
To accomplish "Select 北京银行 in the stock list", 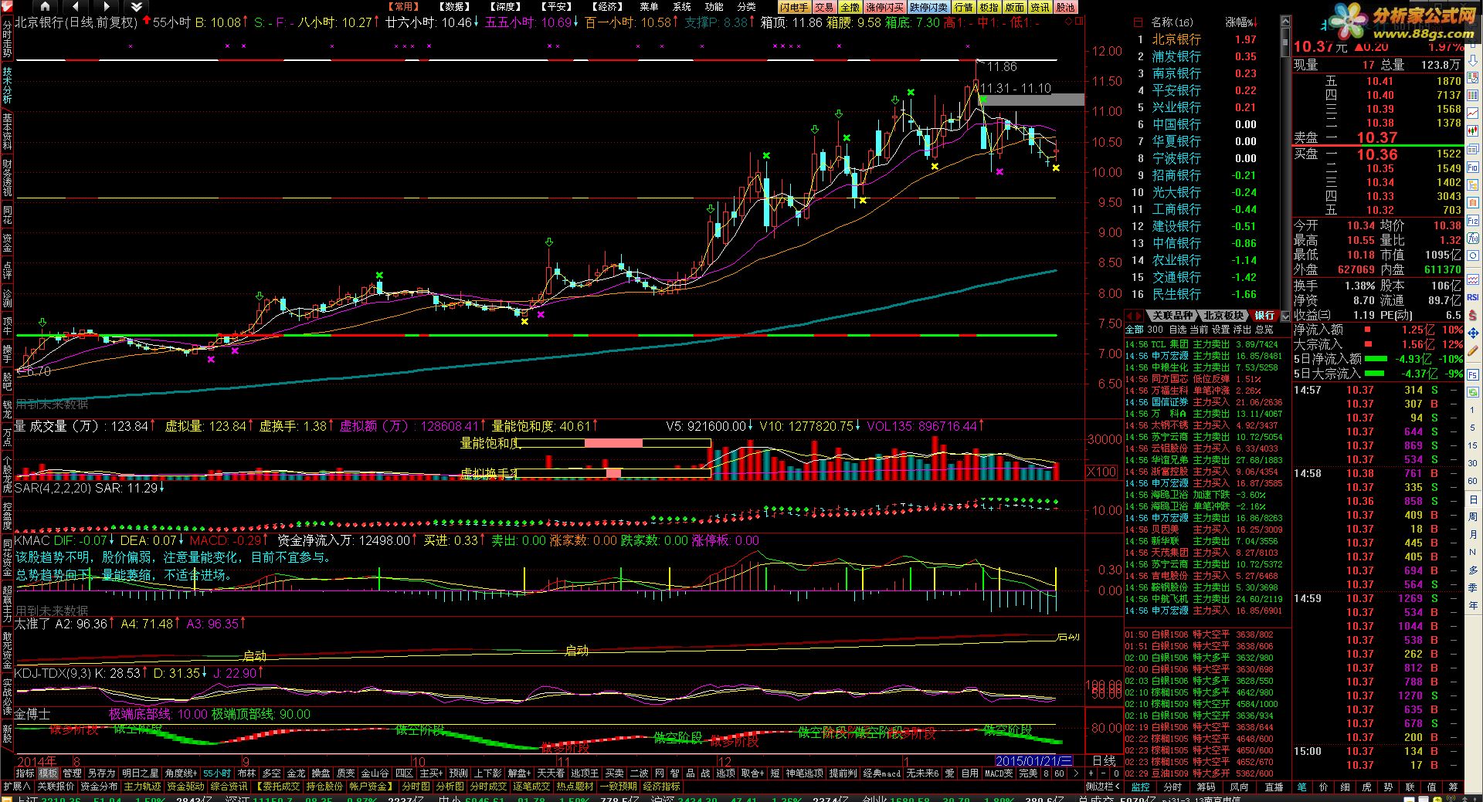I will pyautogui.click(x=1176, y=39).
